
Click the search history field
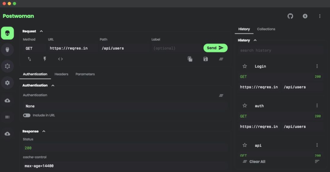click(x=281, y=50)
